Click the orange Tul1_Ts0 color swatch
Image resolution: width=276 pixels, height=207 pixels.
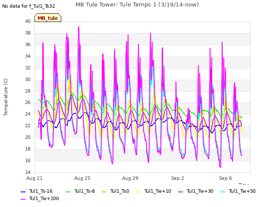tap(104, 191)
